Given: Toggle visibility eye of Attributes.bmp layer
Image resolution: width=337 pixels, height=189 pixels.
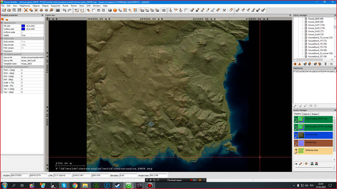Looking at the screenshot, I should 296,151.
